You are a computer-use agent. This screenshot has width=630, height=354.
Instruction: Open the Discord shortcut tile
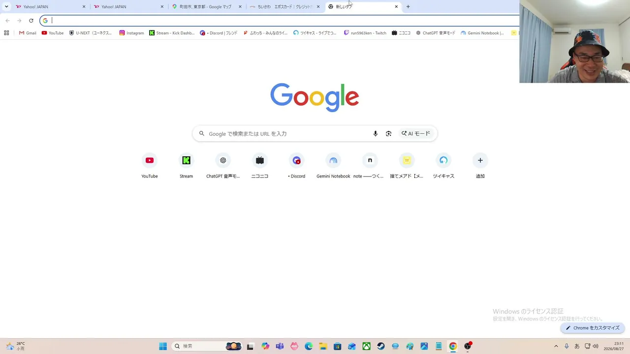click(x=296, y=166)
